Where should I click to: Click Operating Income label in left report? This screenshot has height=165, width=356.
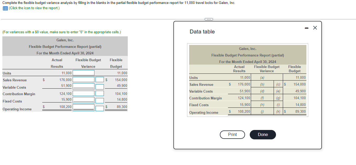point(17,109)
